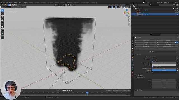
Task: Expand the Domain object in outliner
Action: pyautogui.click(x=136, y=11)
